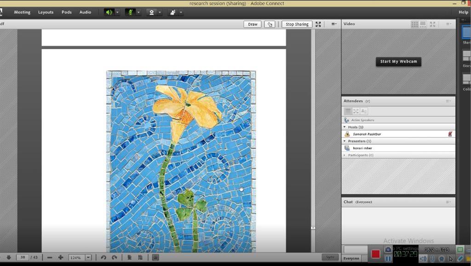The width and height of the screenshot is (471, 266).
Task: Switch Video pod to grid layout
Action: [x=415, y=24]
